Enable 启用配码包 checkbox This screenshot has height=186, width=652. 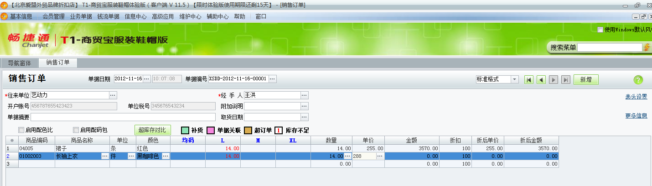pos(76,130)
